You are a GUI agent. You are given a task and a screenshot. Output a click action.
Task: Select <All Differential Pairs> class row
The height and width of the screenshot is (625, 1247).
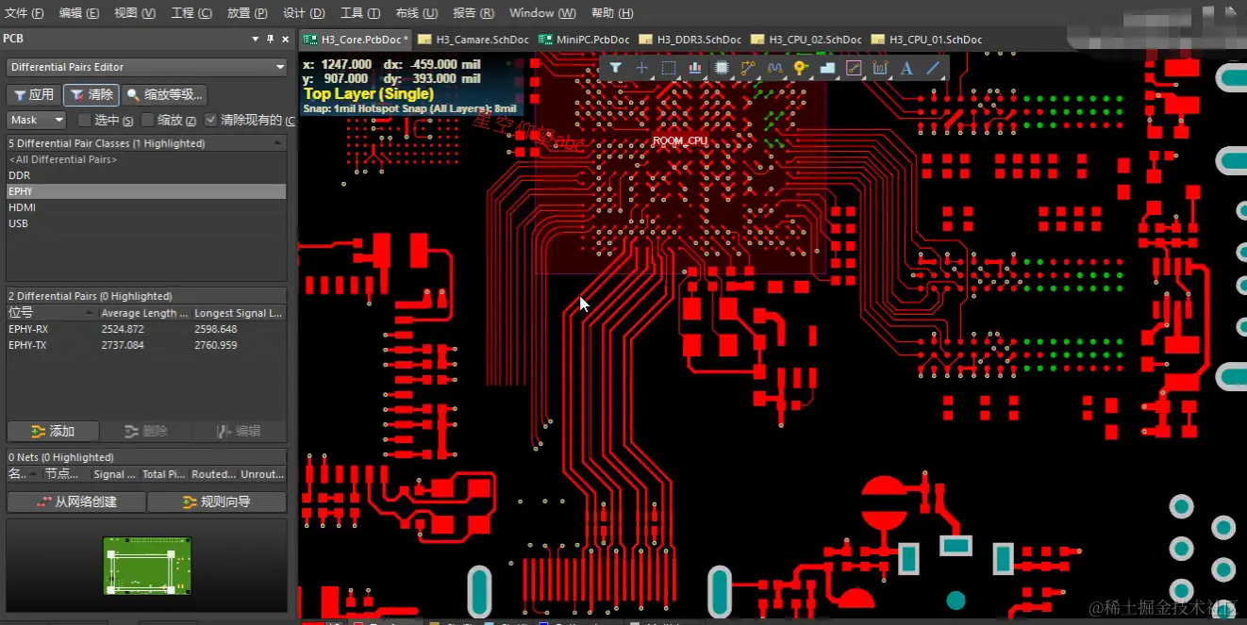[x=146, y=159]
